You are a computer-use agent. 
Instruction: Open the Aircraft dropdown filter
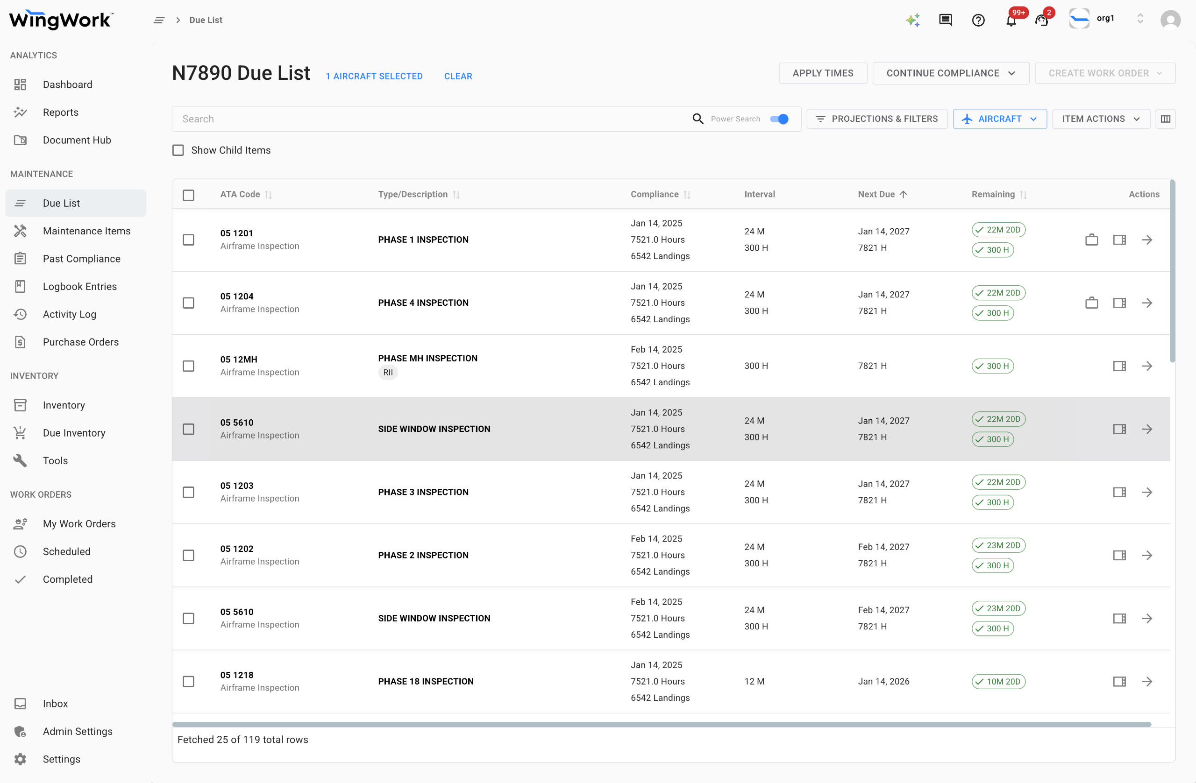coord(999,119)
